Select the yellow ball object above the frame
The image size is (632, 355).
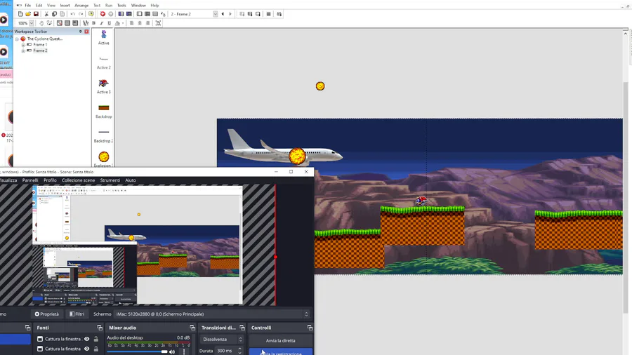point(320,86)
